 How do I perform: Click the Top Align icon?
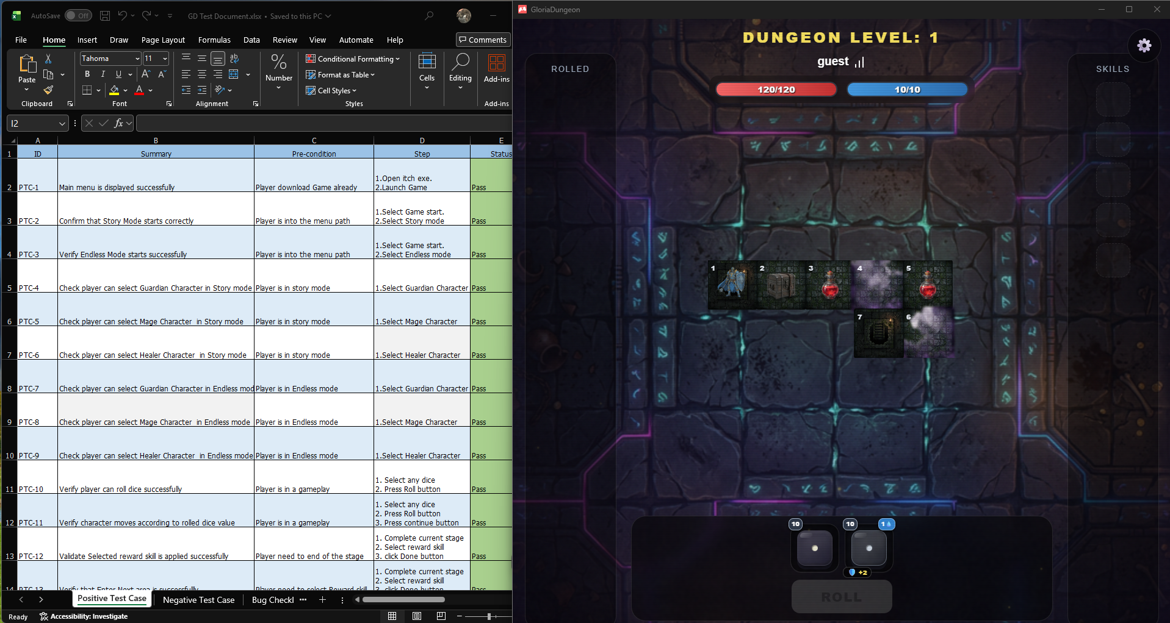pos(186,59)
